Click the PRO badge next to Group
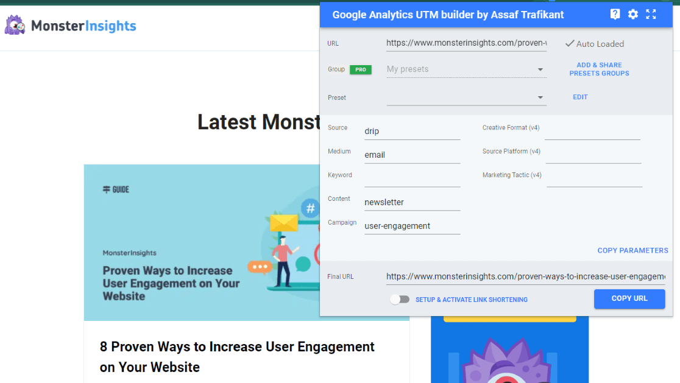 click(x=362, y=69)
